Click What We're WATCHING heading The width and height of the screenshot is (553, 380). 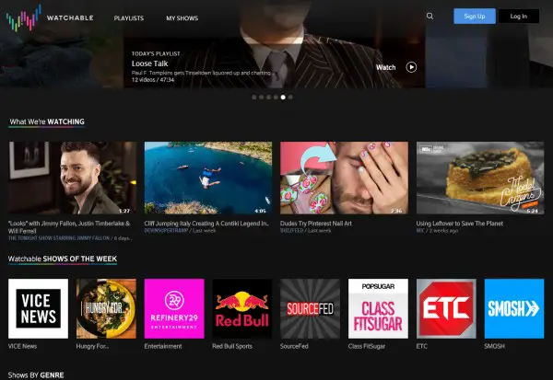point(47,121)
